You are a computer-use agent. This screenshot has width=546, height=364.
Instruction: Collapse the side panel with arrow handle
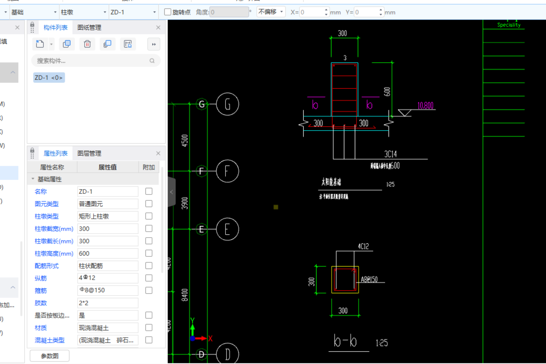tap(171, 192)
